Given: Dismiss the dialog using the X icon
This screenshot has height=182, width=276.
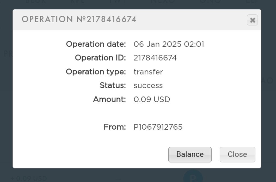Looking at the screenshot, I should tap(252, 20).
